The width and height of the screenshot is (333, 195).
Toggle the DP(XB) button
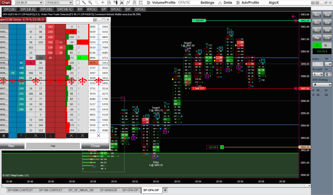pos(46,9)
